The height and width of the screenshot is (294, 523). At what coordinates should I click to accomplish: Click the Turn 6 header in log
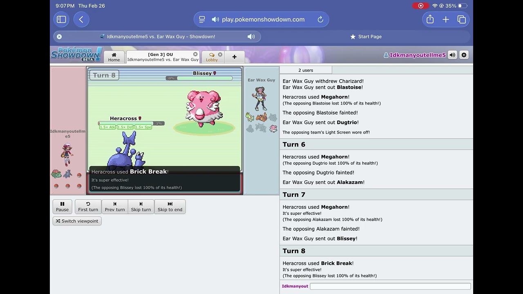[376, 145]
